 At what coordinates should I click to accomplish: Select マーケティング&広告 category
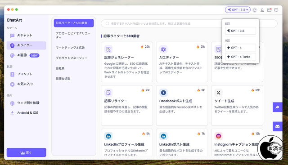tap(74, 48)
